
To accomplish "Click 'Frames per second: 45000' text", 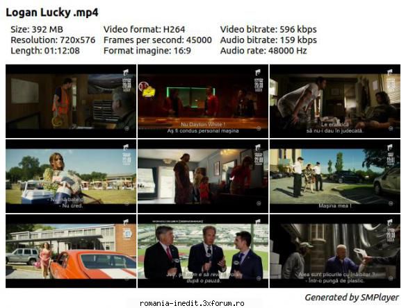I will click(x=158, y=40).
